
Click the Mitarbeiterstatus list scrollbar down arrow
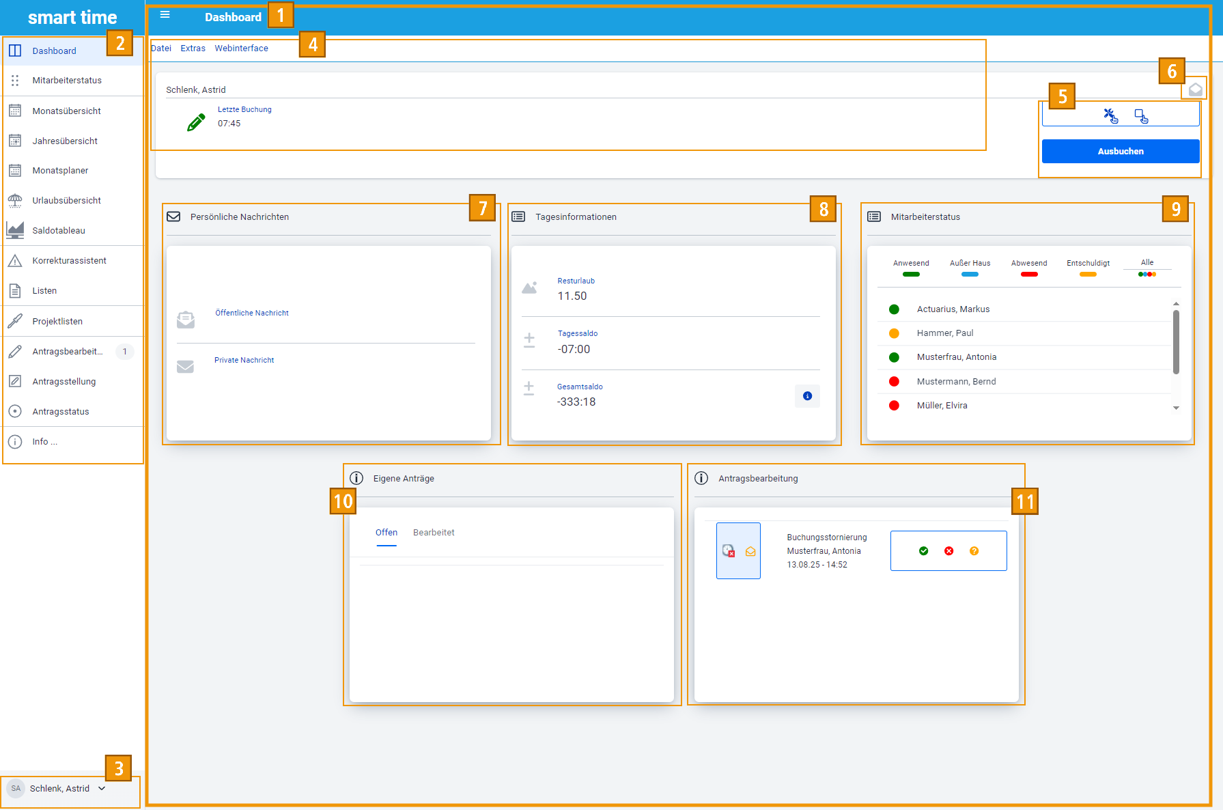tap(1176, 408)
